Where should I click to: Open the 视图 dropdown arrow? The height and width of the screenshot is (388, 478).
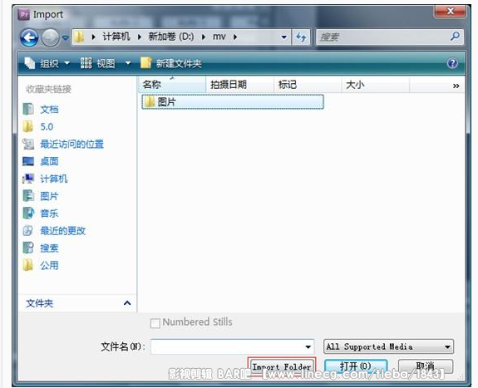(x=128, y=63)
